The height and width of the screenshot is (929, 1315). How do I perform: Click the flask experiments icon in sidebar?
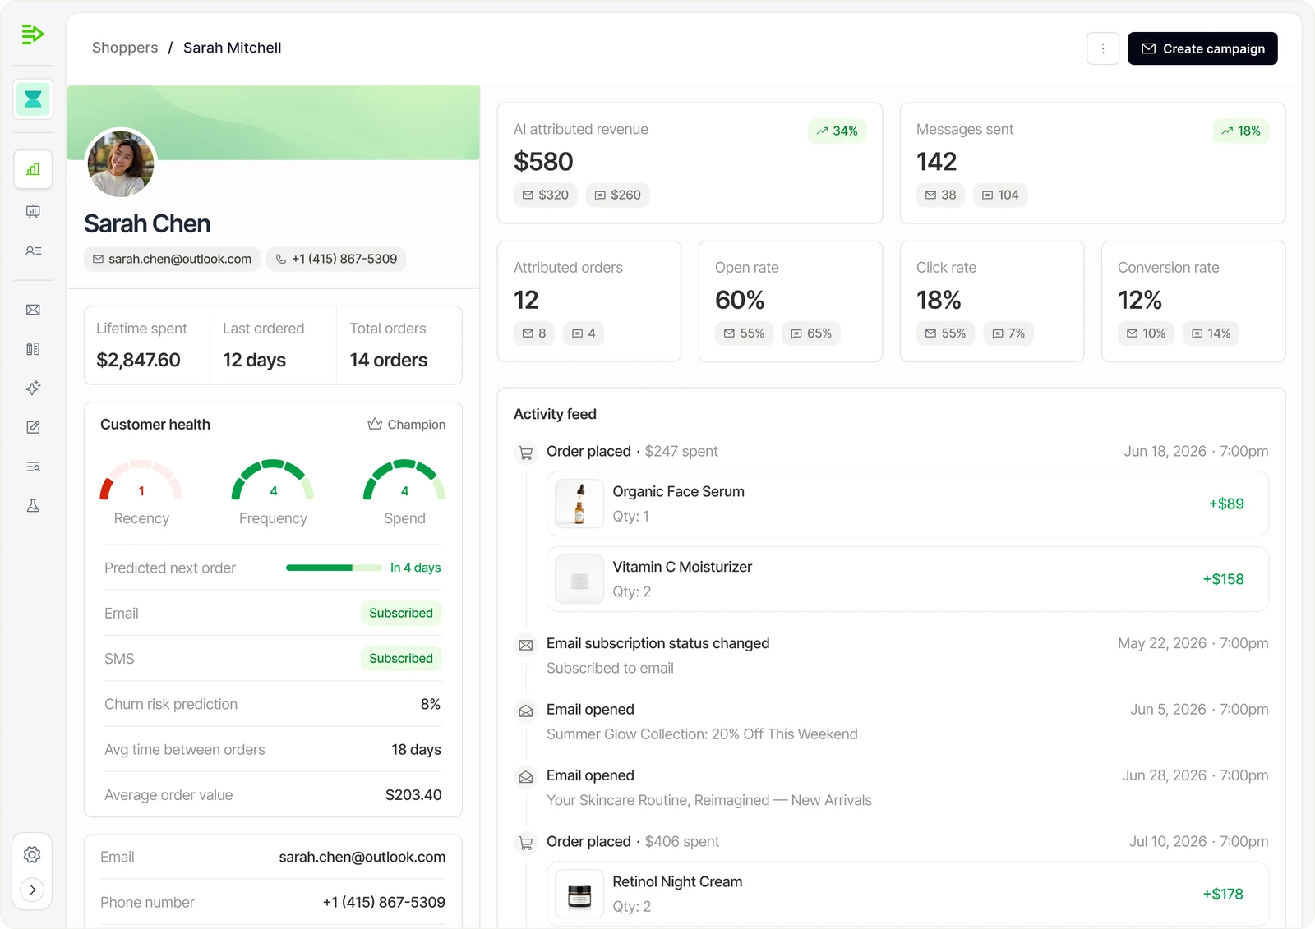point(33,505)
